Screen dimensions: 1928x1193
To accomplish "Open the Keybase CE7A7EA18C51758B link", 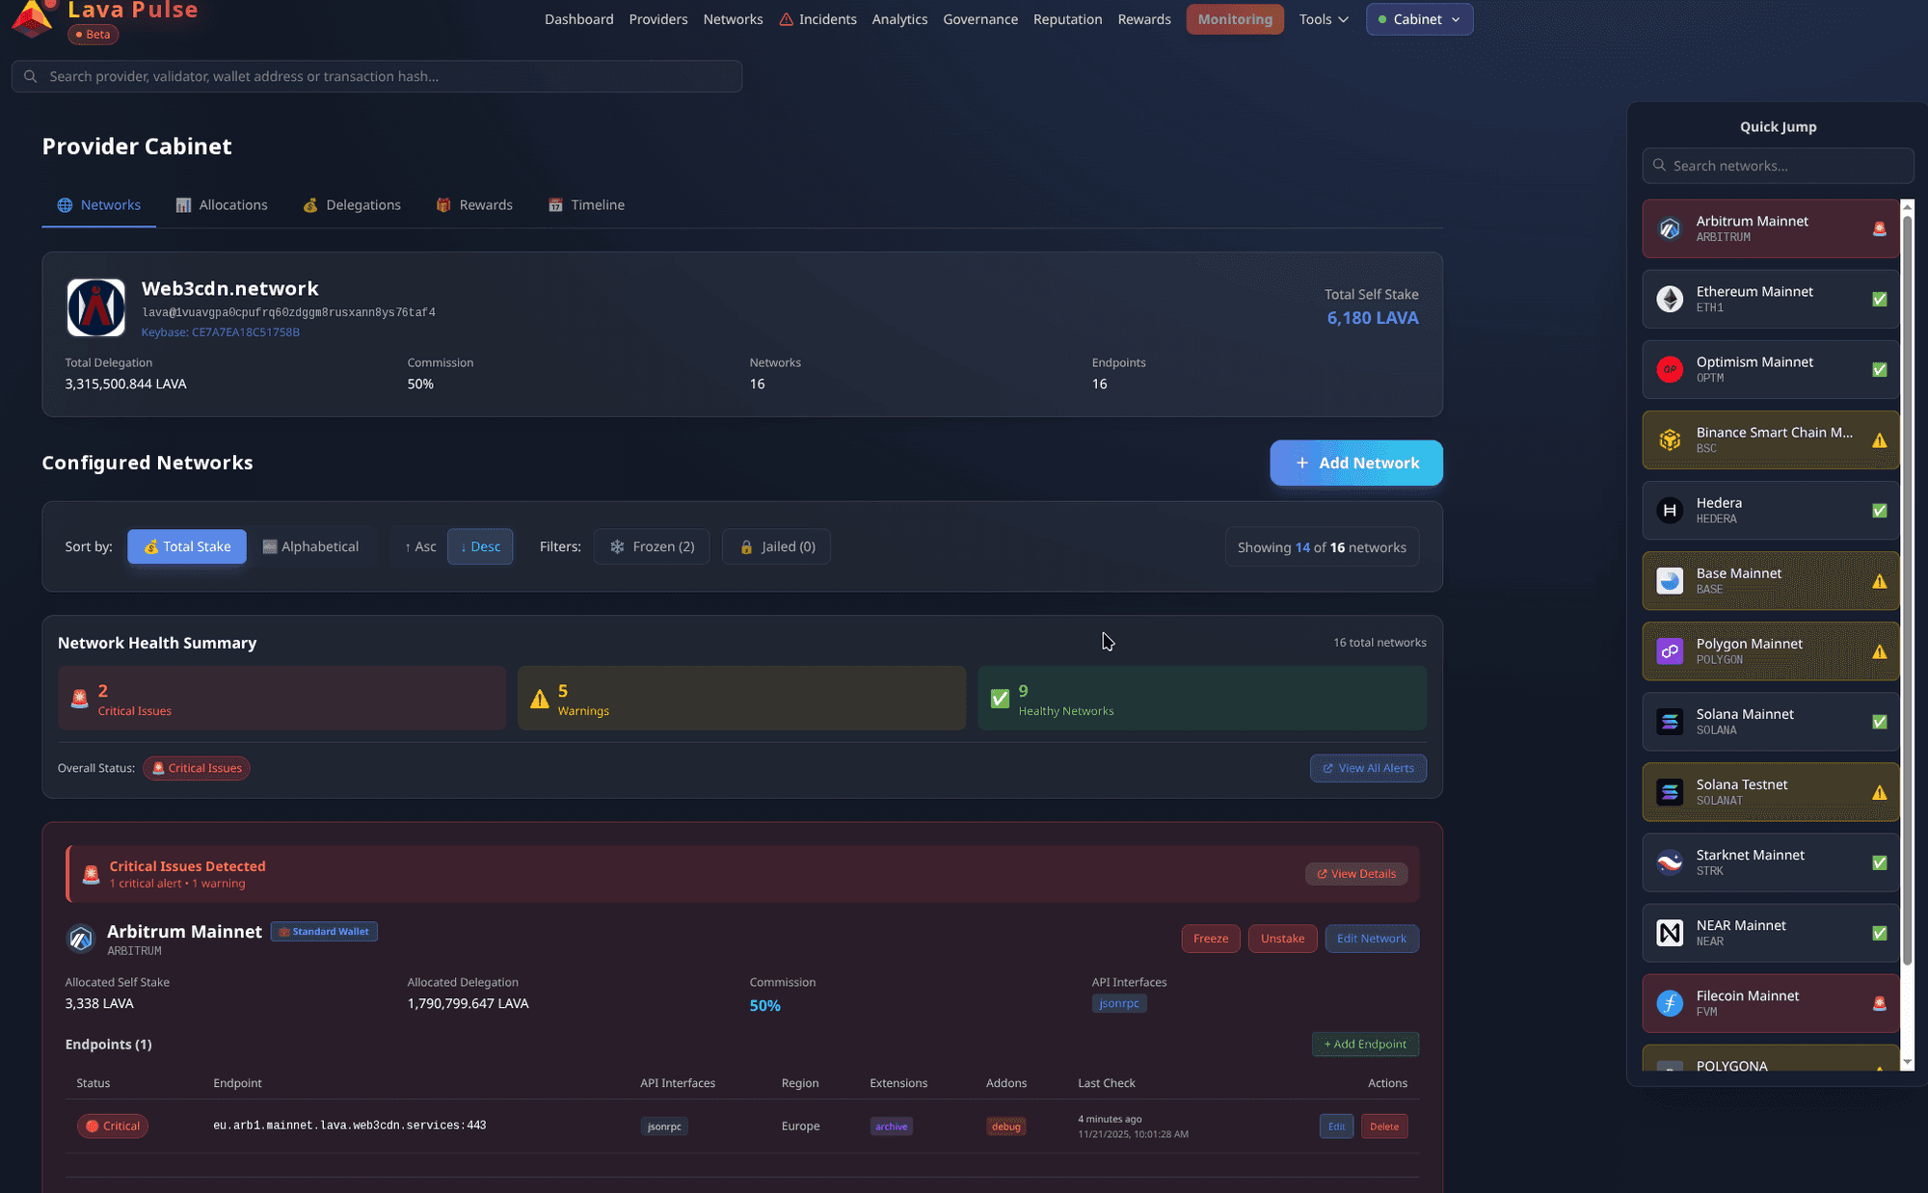I will pyautogui.click(x=220, y=332).
